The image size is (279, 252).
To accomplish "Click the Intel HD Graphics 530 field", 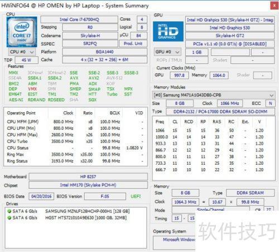I will pyautogui.click(x=230, y=28).
